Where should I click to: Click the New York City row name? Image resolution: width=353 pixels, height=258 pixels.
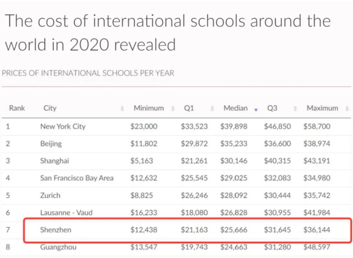coord(63,126)
